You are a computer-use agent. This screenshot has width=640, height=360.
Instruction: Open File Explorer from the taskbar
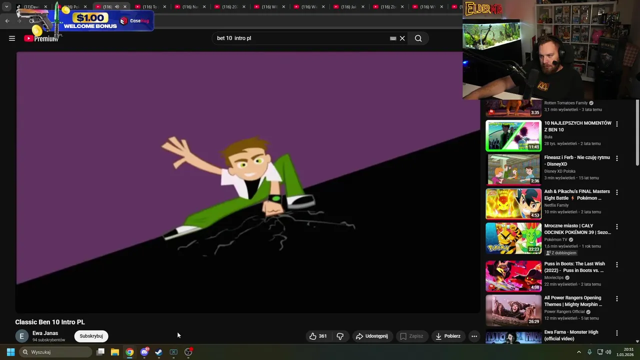click(115, 352)
